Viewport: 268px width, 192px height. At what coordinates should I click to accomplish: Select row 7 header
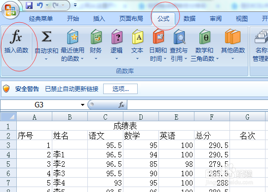click(x=8, y=183)
